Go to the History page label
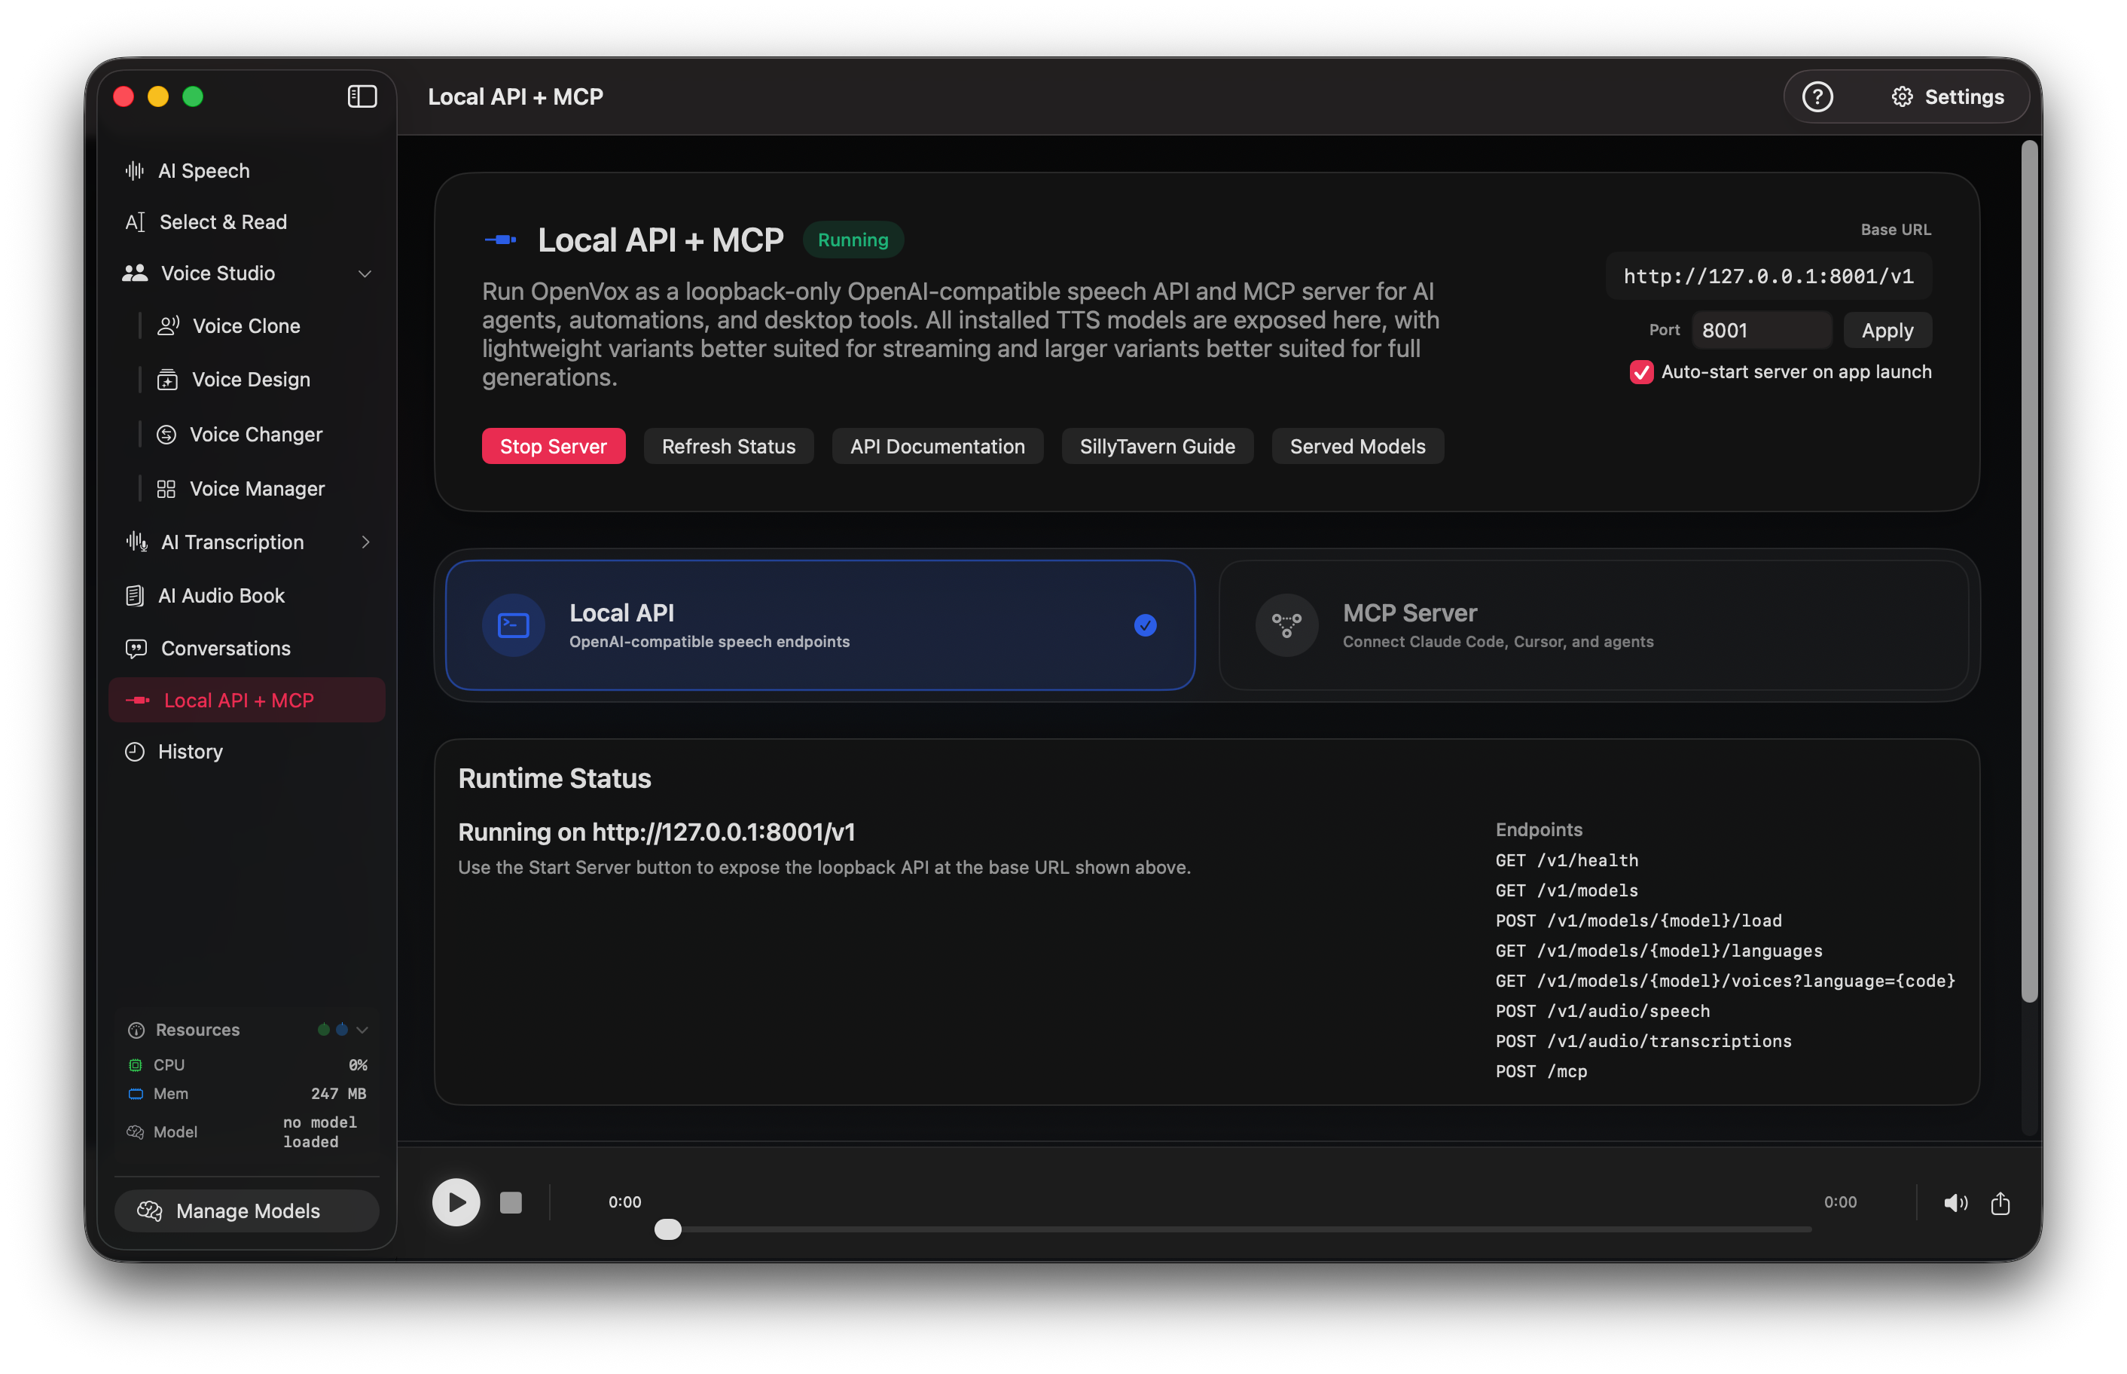Screen dimensions: 2127x1374 pos(190,751)
